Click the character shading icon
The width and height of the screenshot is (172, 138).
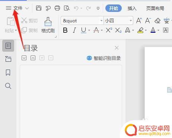click(166, 30)
